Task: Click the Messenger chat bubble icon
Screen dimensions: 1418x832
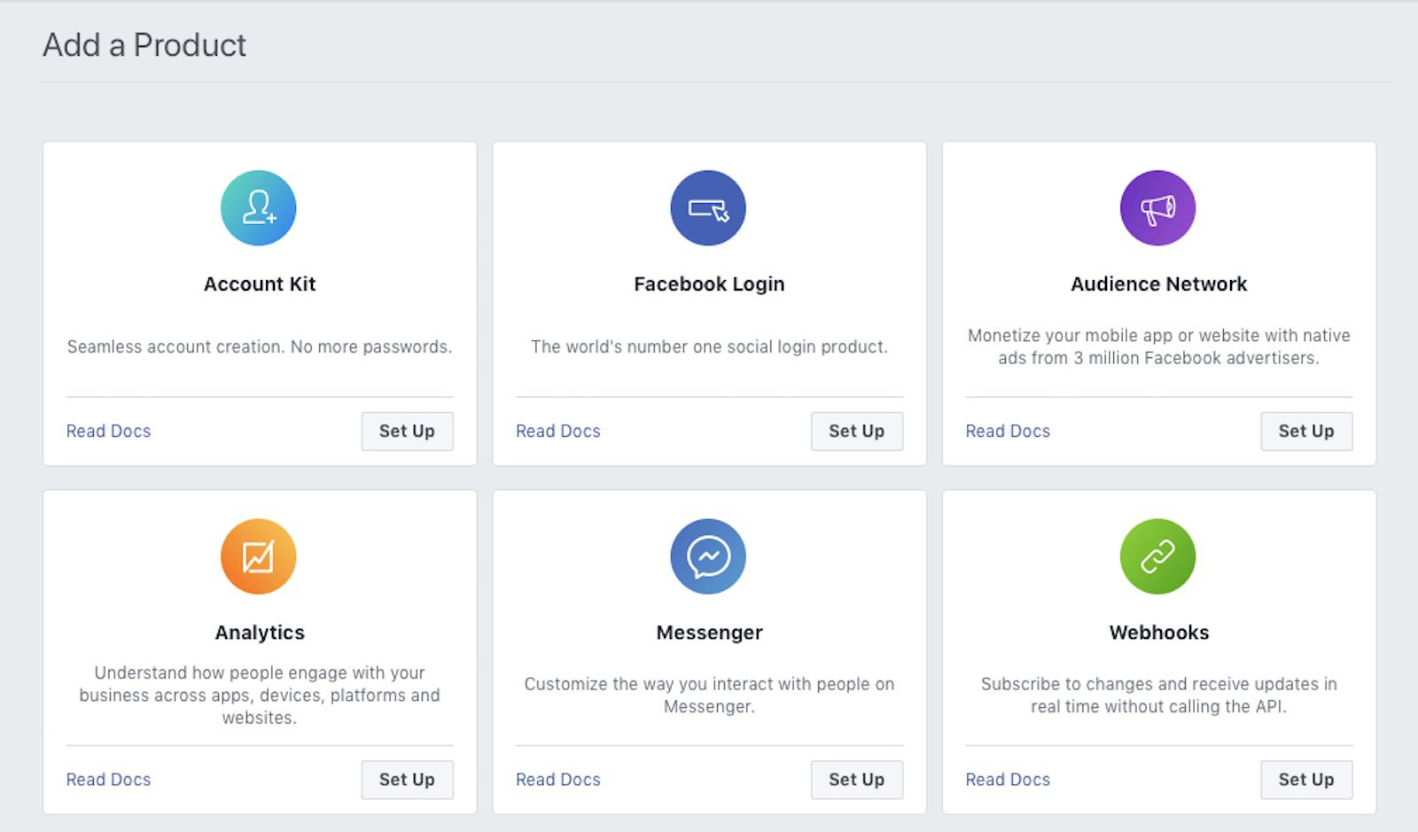Action: pyautogui.click(x=708, y=556)
